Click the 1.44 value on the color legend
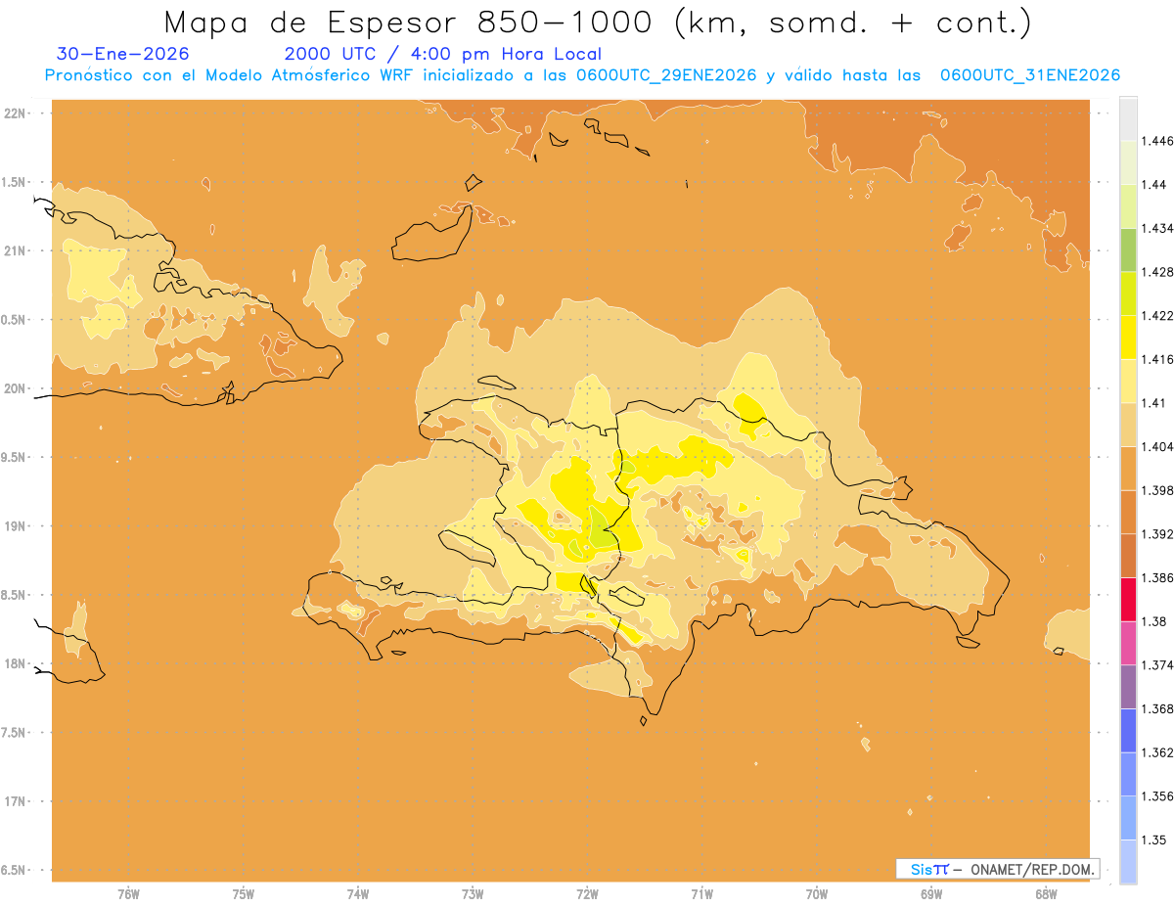Screen dimensions: 1174x907 pyautogui.click(x=1154, y=184)
